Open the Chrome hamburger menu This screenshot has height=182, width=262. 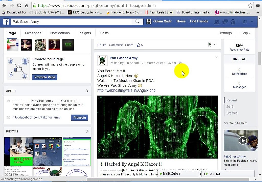pos(258,6)
